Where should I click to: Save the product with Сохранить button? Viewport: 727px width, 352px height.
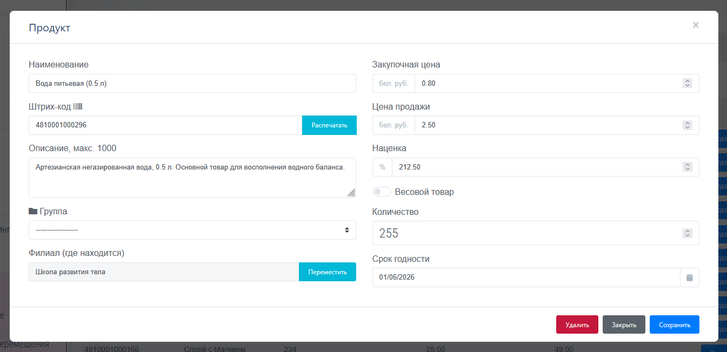674,325
